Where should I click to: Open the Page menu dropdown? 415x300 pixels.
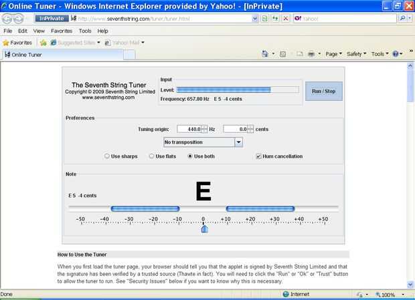click(x=333, y=54)
